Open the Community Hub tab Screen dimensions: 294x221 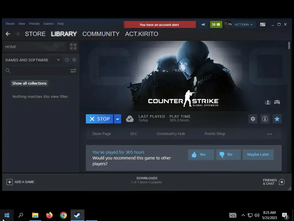tap(171, 134)
